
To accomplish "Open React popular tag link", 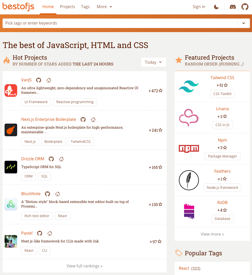I will point(184,268).
